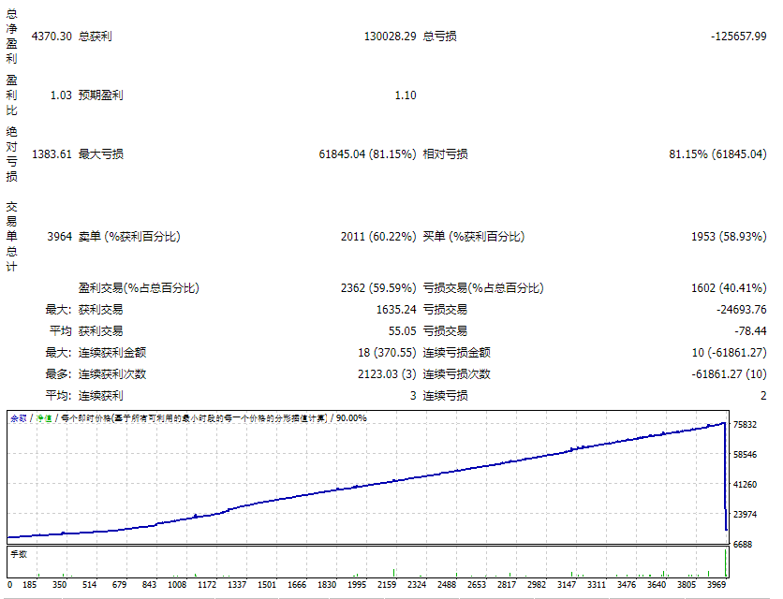This screenshot has width=783, height=599.
Task: Select absolute drawdown value 1383.61
Action: coord(52,154)
